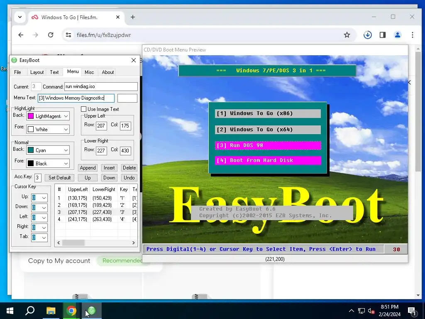The height and width of the screenshot is (319, 425).
Task: Click the Command input field
Action: (x=101, y=86)
